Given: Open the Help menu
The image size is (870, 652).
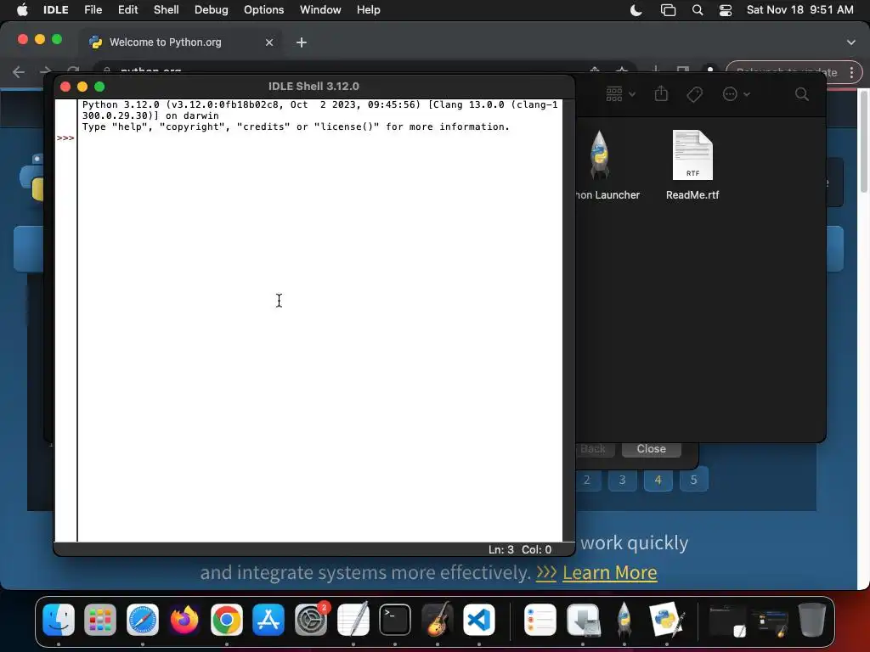Looking at the screenshot, I should (x=369, y=10).
